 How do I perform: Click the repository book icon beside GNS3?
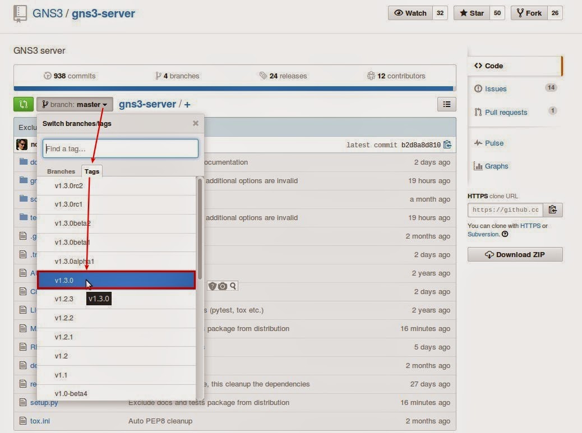pos(20,14)
